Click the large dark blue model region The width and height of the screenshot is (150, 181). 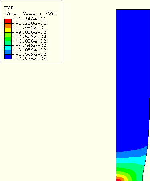[132, 80]
